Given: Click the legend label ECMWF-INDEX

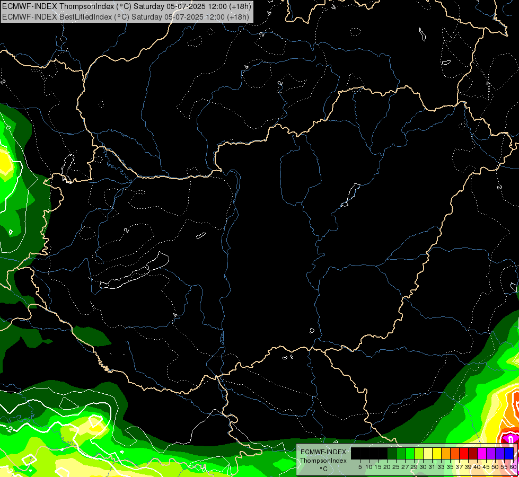Looking at the screenshot, I should [x=323, y=452].
